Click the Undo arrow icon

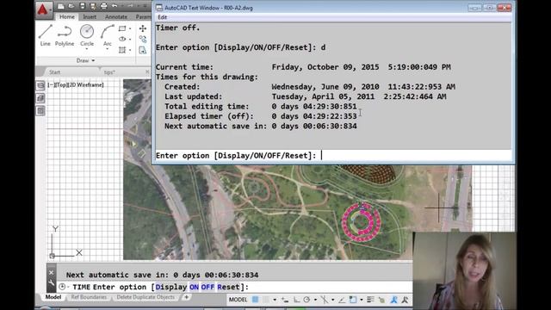pyautogui.click(x=115, y=6)
